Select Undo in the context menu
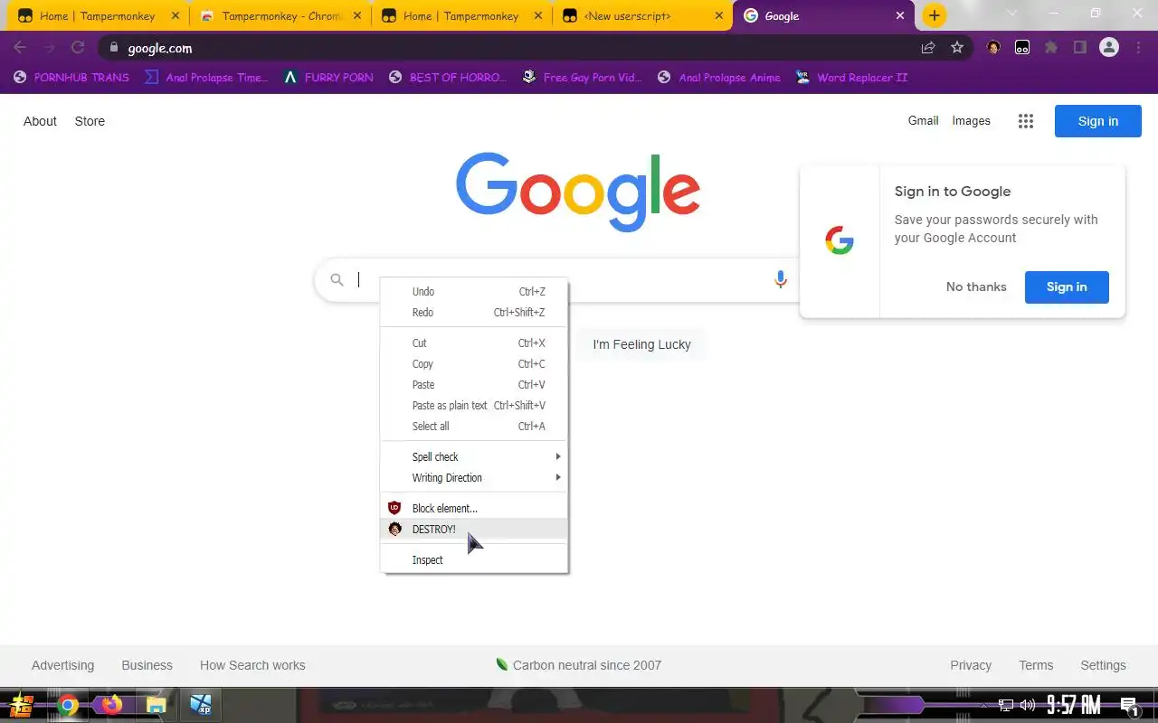The height and width of the screenshot is (723, 1158). pos(474,292)
